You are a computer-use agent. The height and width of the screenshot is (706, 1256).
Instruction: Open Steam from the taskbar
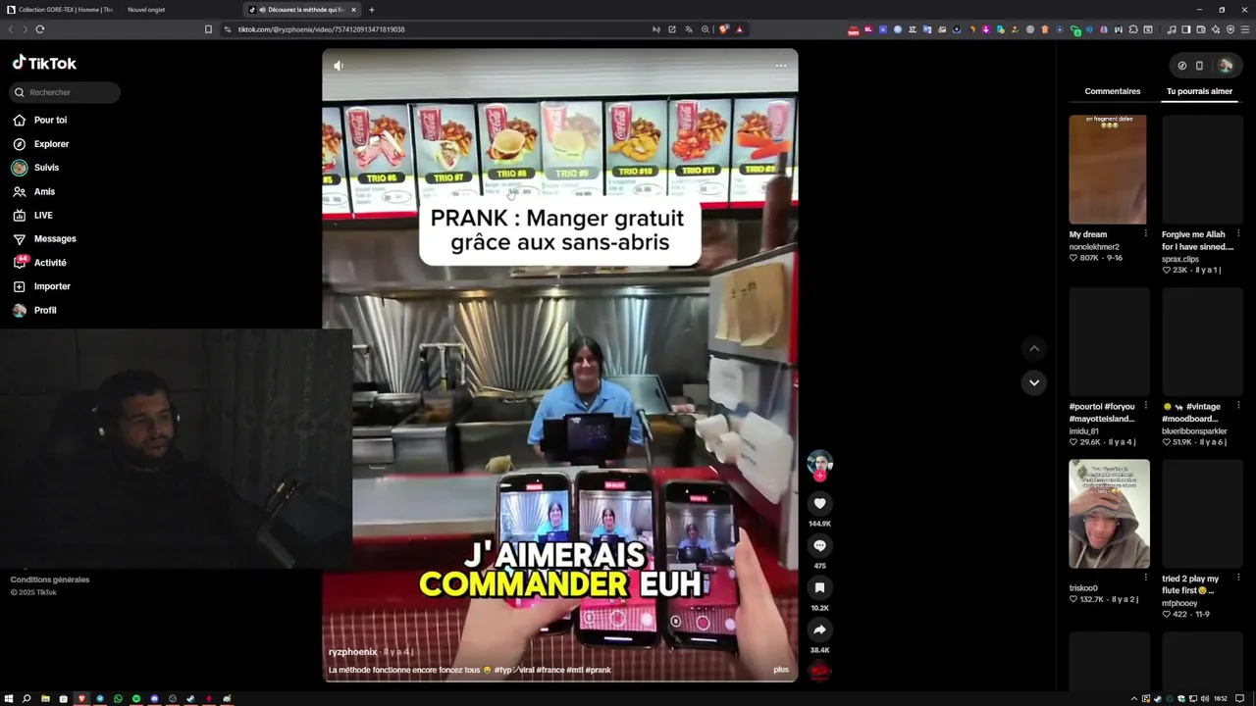click(190, 699)
